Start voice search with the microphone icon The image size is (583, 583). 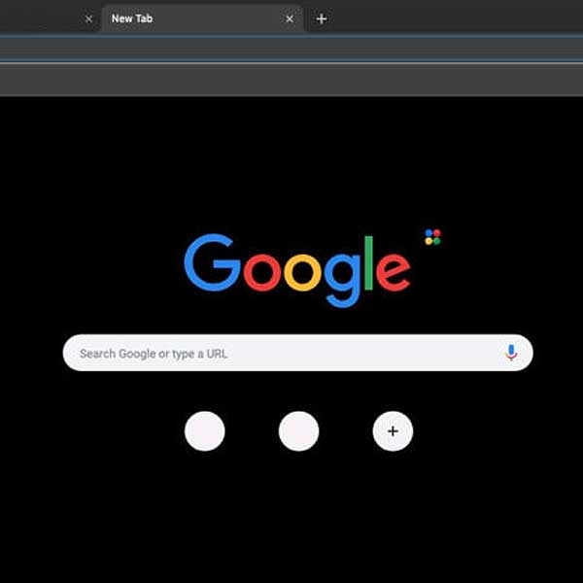(511, 353)
